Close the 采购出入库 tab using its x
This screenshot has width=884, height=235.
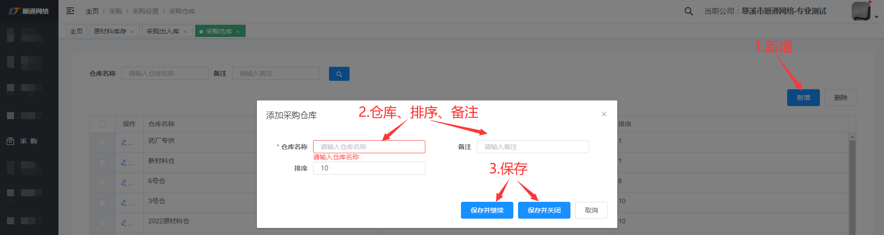(x=185, y=32)
